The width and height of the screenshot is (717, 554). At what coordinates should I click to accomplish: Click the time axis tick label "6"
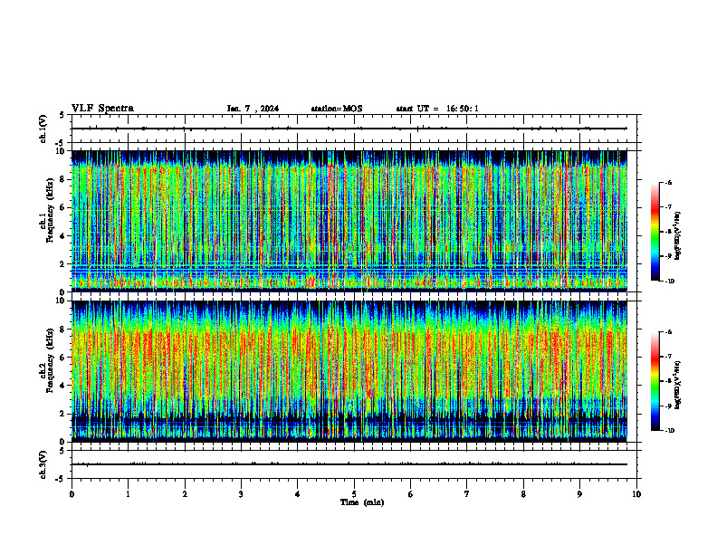pos(411,494)
